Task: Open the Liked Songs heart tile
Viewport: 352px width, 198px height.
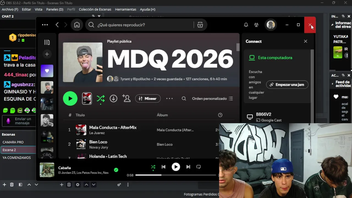Action: (47, 71)
